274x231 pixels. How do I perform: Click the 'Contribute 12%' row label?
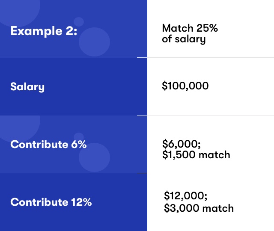pos(51,202)
